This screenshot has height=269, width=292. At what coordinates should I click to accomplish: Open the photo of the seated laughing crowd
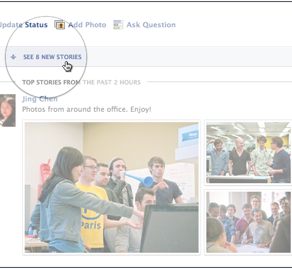tap(249, 222)
